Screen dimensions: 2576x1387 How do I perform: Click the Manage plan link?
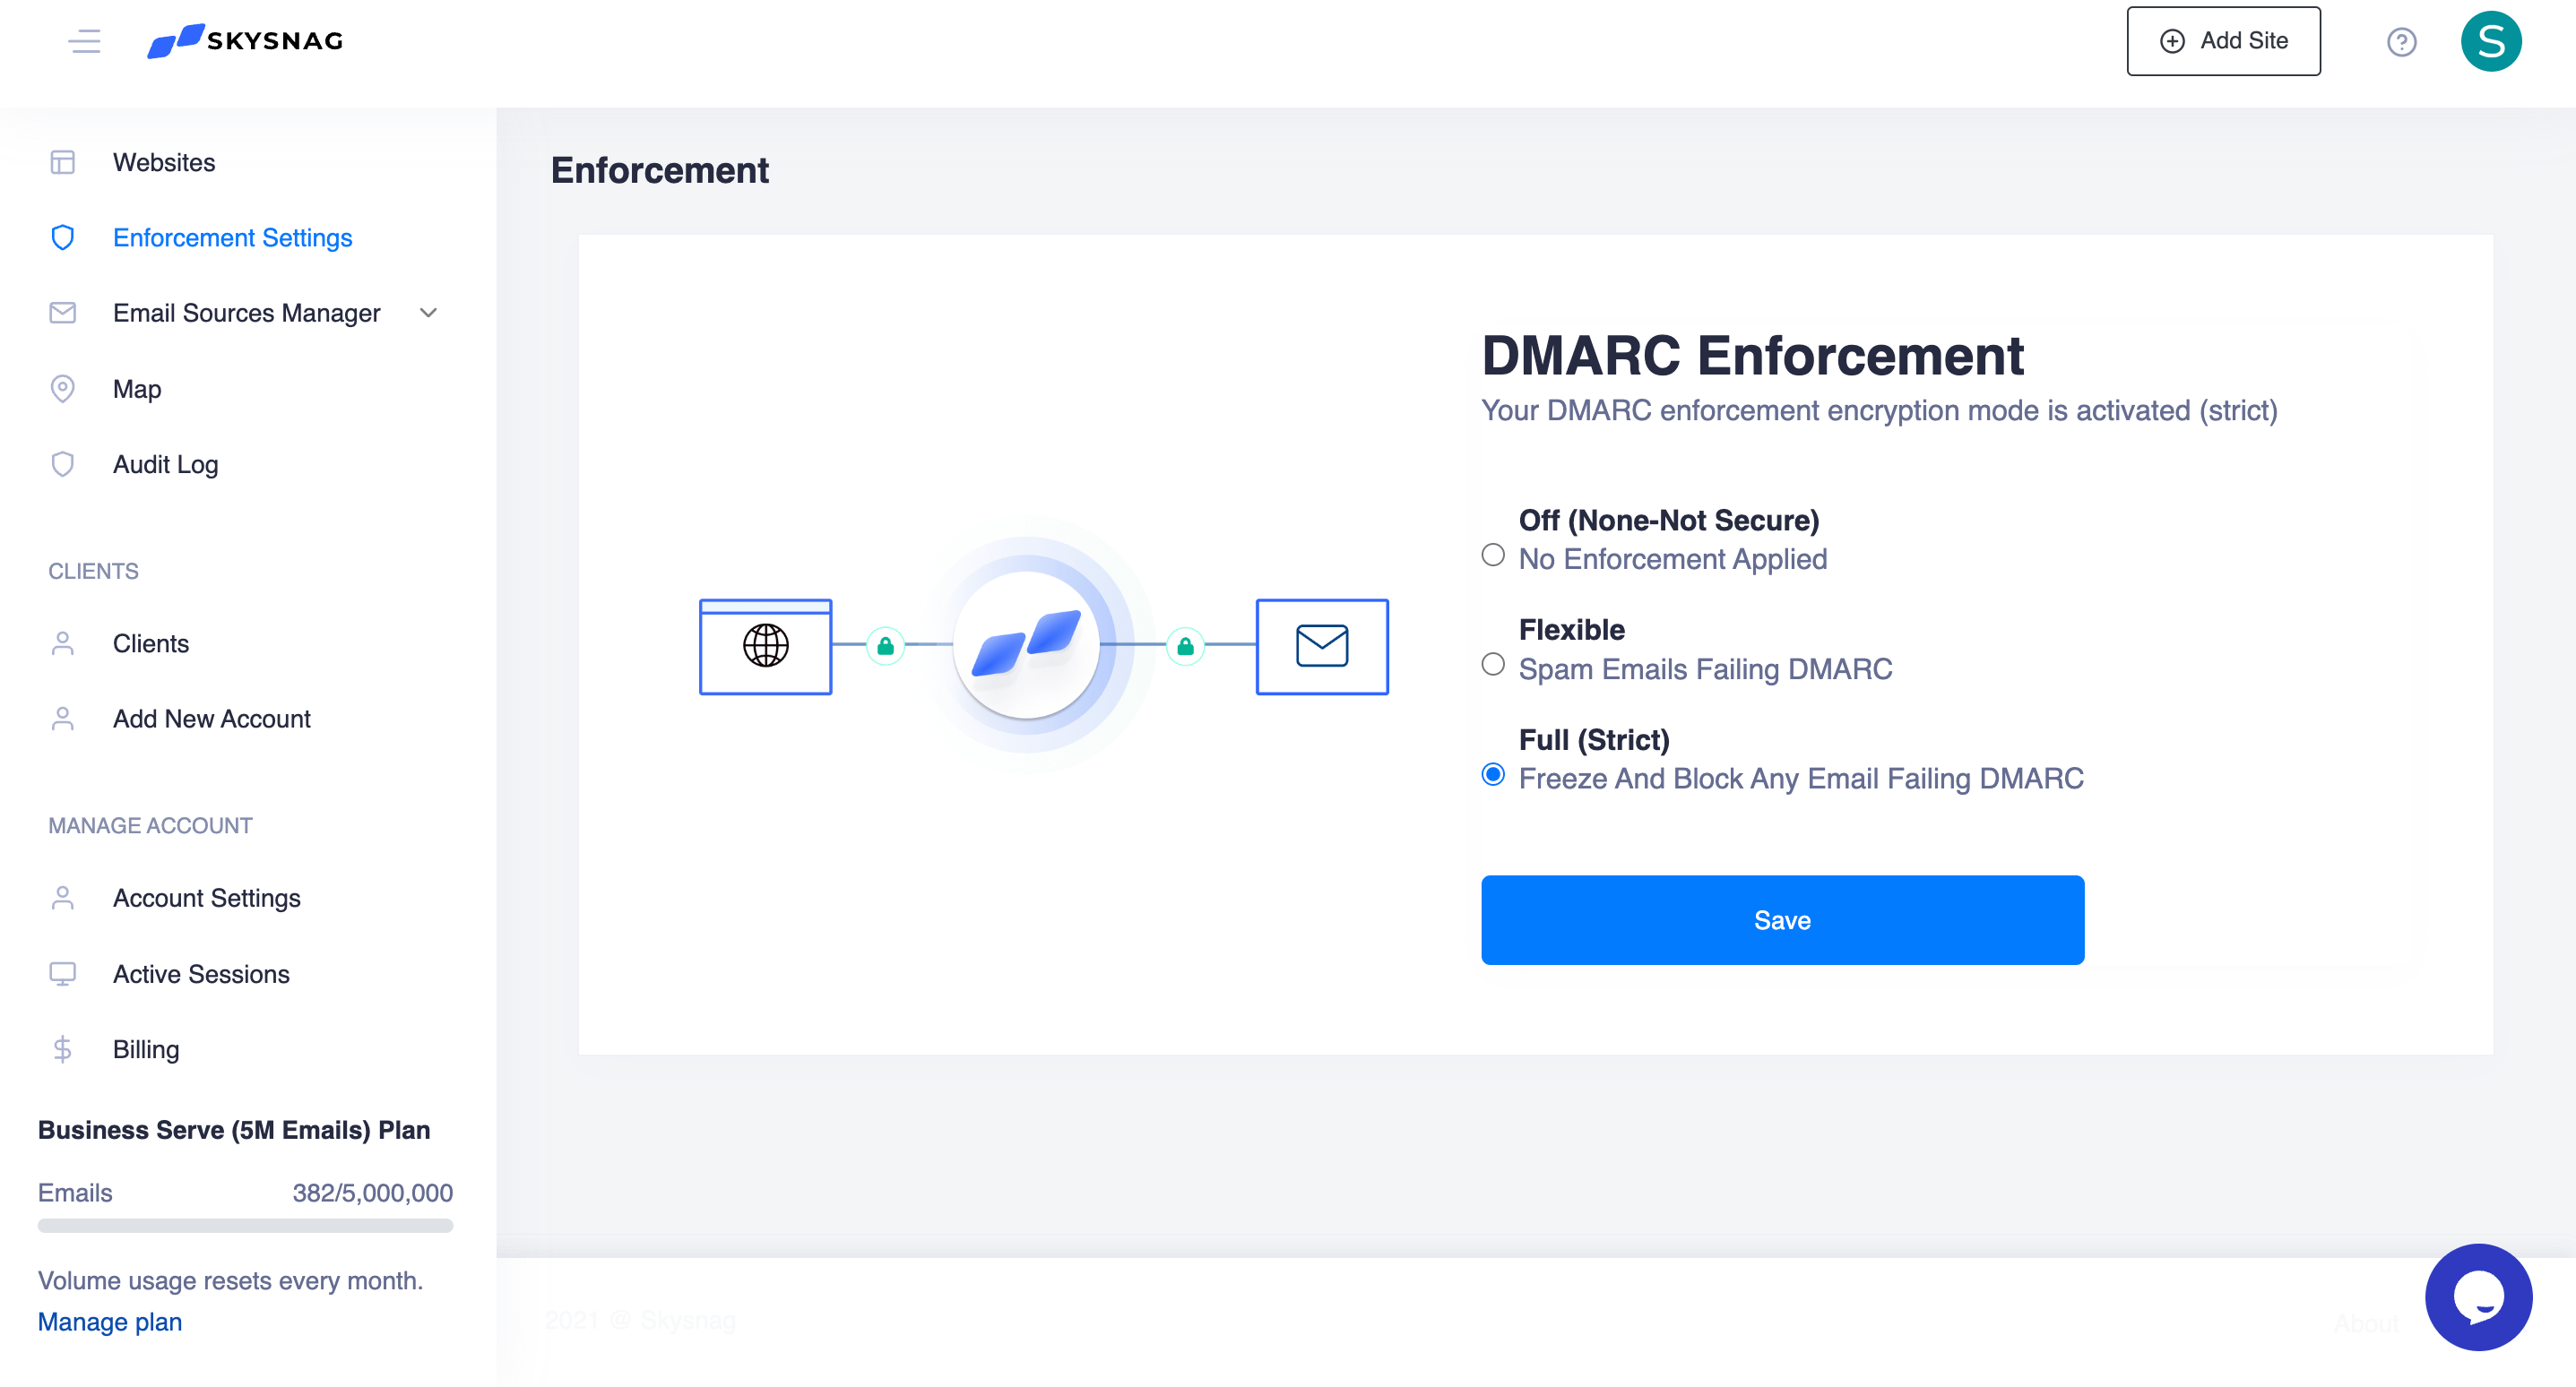pyautogui.click(x=110, y=1321)
